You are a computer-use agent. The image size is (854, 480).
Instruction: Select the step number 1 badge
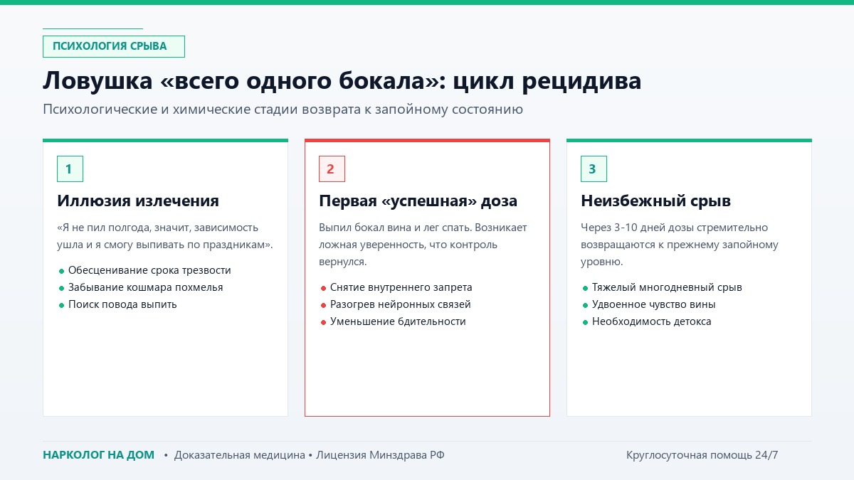coord(70,169)
